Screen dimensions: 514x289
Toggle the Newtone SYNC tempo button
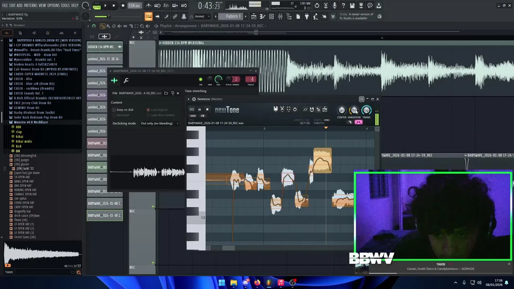tap(327, 120)
